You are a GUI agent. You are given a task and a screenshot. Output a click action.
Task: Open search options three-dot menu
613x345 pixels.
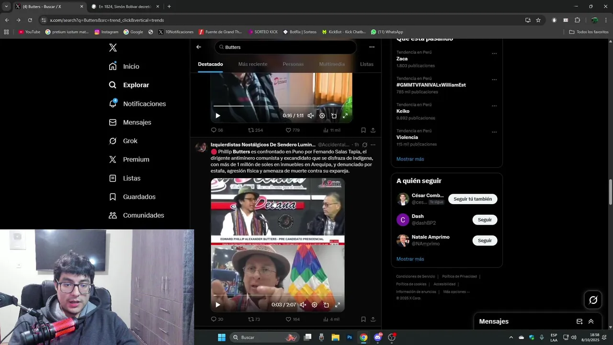coord(372,47)
